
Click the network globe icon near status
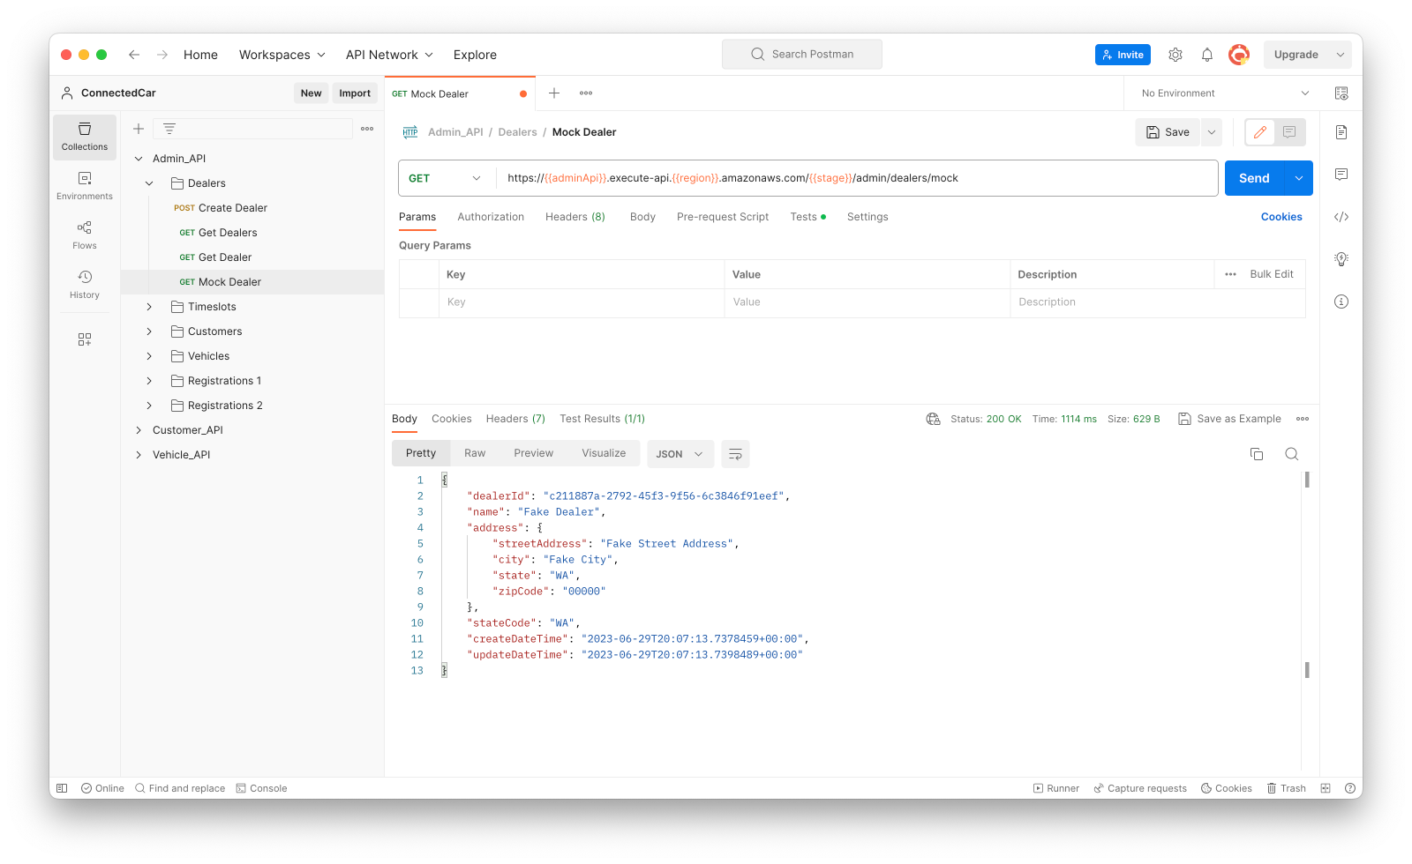pos(933,419)
